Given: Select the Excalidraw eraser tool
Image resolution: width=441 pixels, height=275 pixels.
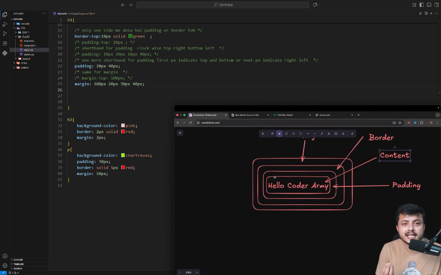Looking at the screenshot, I should [343, 134].
